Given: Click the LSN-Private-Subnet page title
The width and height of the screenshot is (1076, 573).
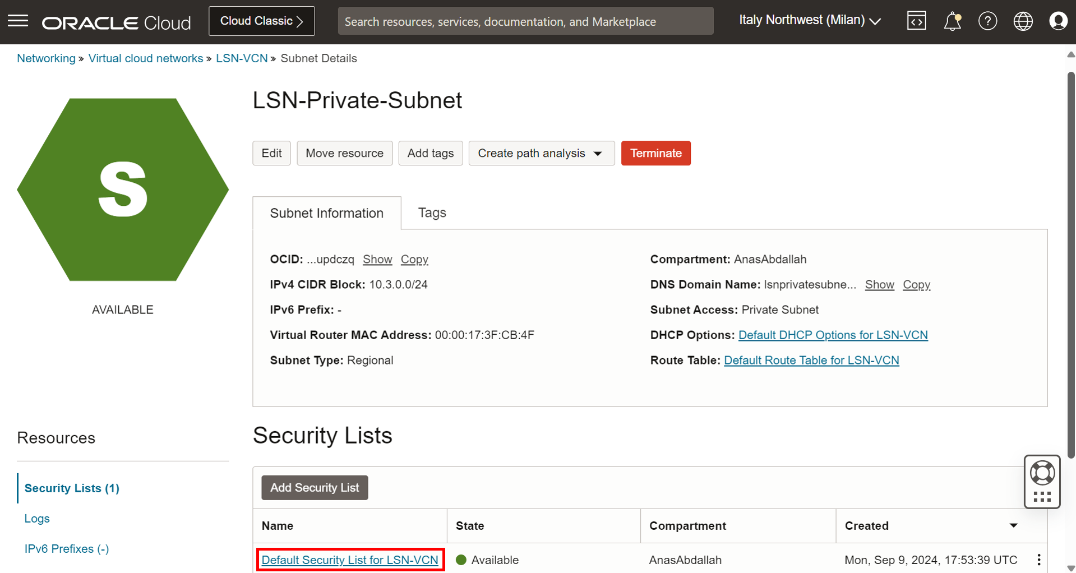Looking at the screenshot, I should (x=357, y=100).
